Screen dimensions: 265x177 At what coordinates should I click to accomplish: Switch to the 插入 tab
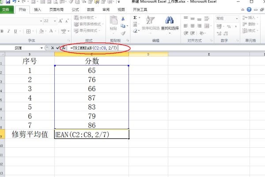click(38, 10)
